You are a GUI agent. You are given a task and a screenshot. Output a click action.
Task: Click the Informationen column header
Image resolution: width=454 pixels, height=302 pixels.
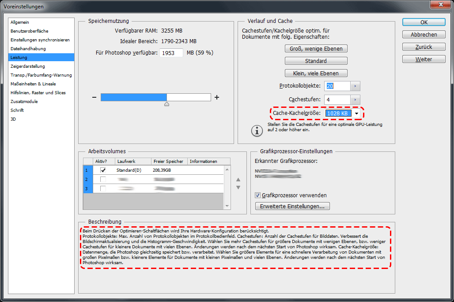tap(209, 162)
